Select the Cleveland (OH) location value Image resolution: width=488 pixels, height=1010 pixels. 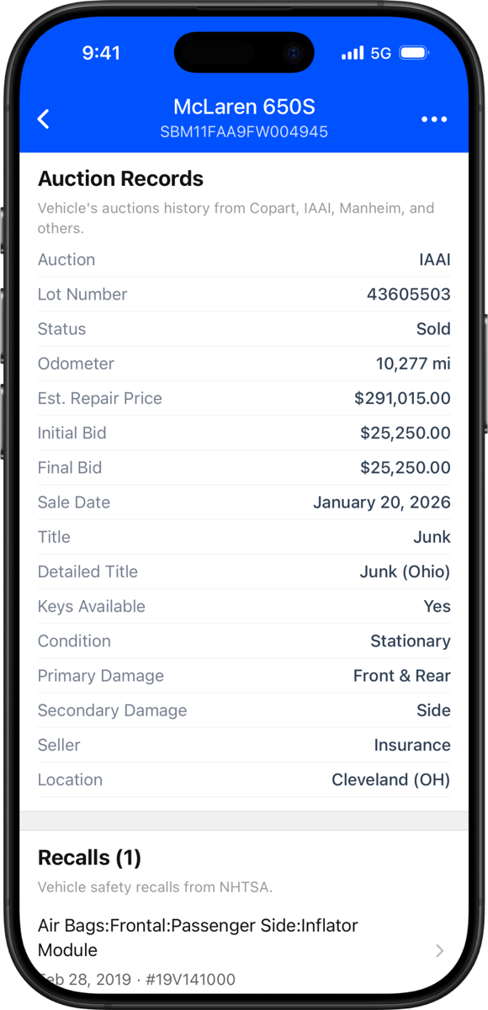click(x=390, y=779)
